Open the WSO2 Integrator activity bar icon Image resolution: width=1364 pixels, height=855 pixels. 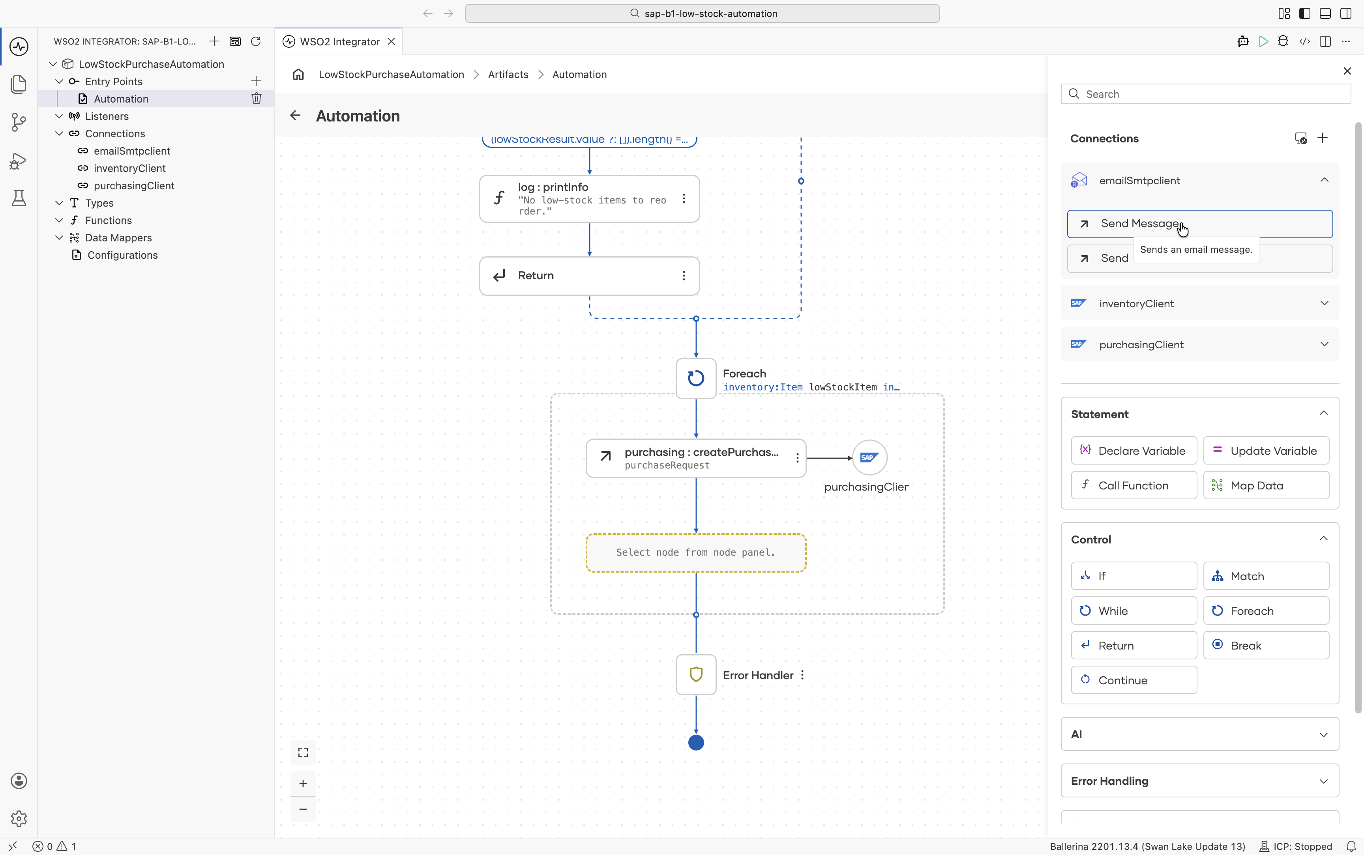(x=19, y=46)
